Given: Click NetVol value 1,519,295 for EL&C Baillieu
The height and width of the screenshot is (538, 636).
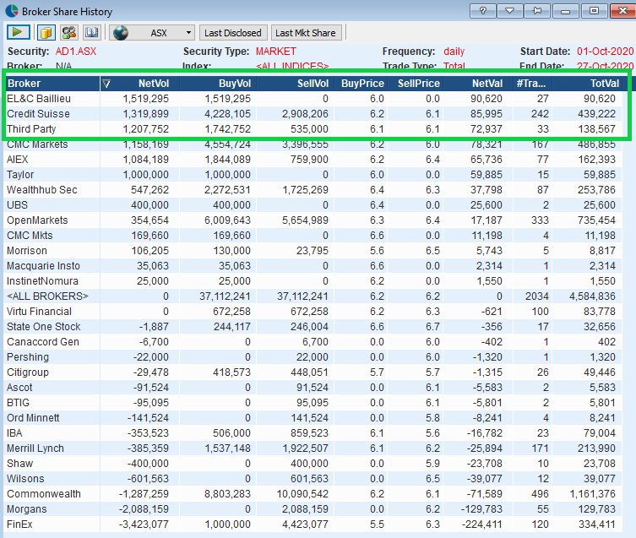Looking at the screenshot, I should point(146,99).
